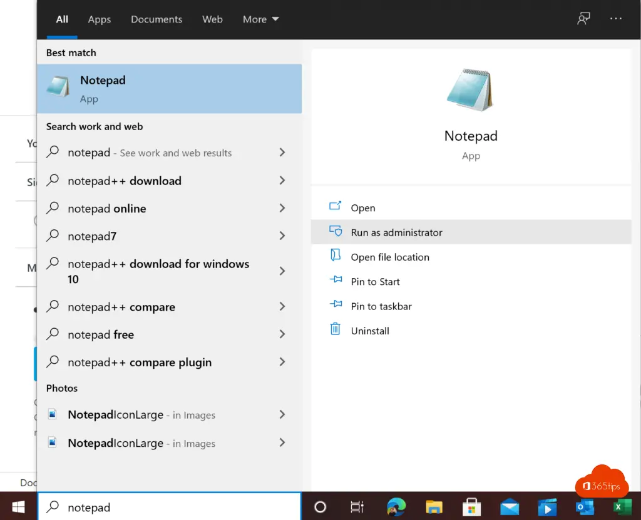The image size is (641, 520).
Task: Open the Notepad App best match result
Action: coord(169,89)
